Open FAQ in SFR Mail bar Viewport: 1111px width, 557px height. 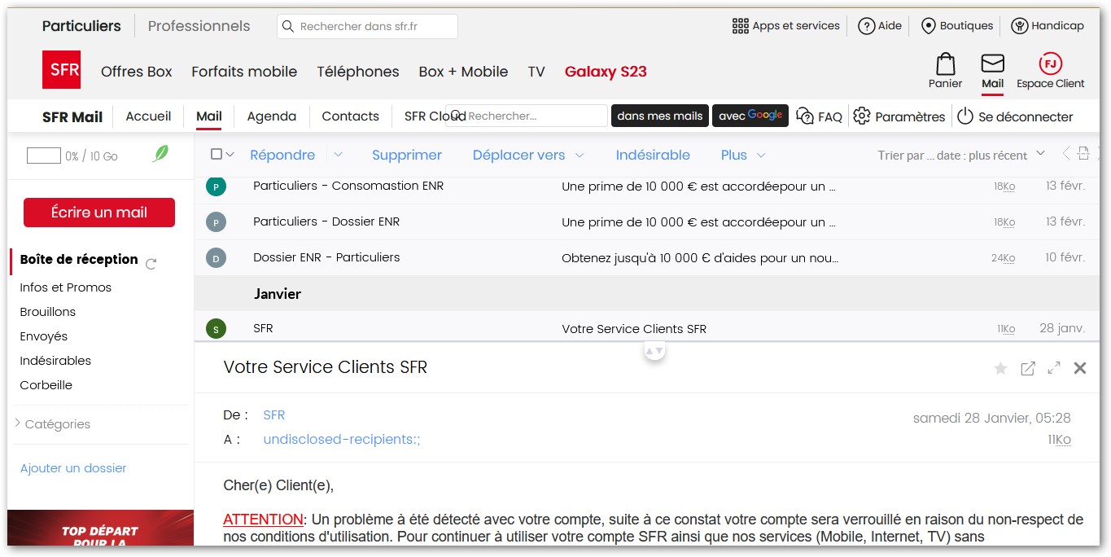(819, 116)
